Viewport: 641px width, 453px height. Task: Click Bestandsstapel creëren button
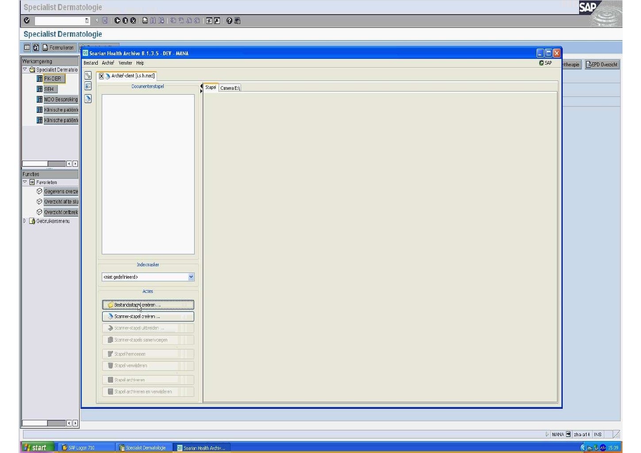tap(148, 305)
